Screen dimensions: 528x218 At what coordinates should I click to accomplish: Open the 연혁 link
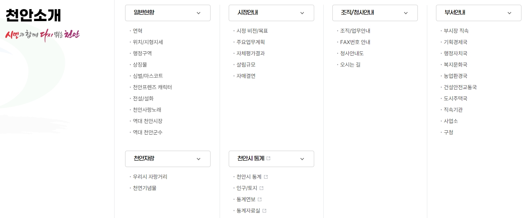coord(138,31)
